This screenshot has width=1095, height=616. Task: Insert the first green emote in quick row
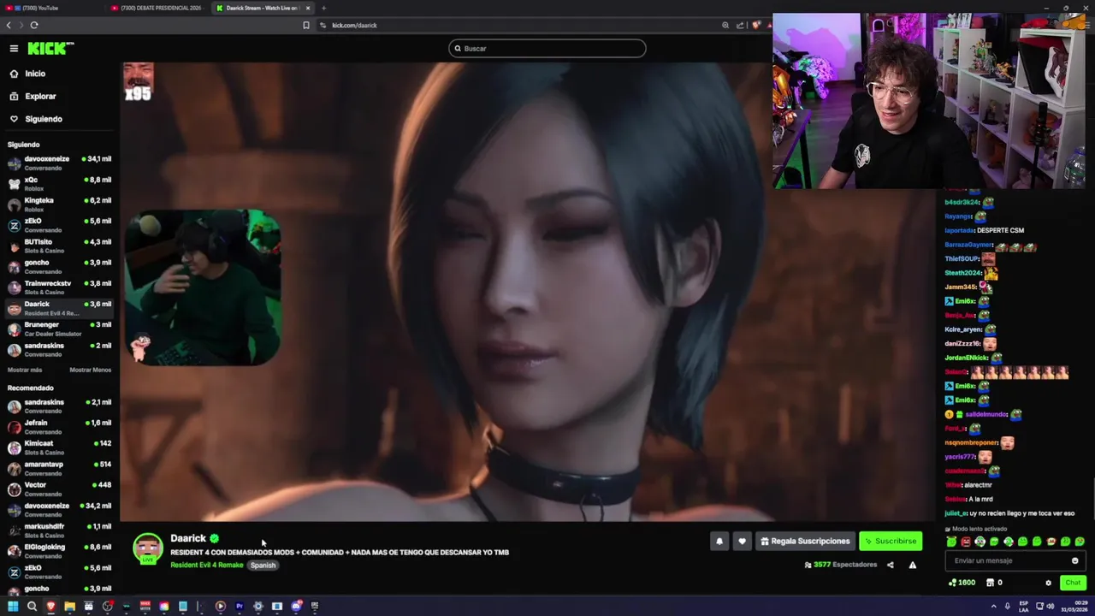tap(951, 542)
